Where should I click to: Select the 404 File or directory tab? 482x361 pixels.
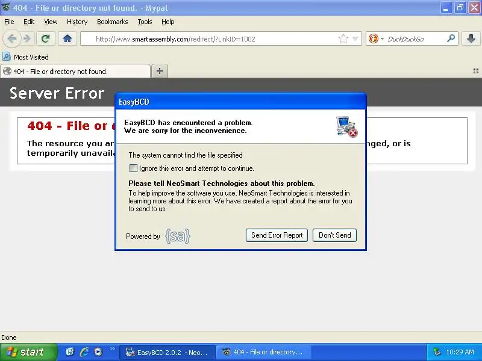pyautogui.click(x=75, y=71)
